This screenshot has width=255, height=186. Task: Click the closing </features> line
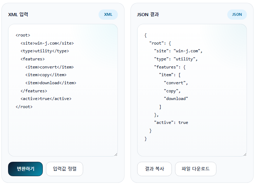(34, 91)
